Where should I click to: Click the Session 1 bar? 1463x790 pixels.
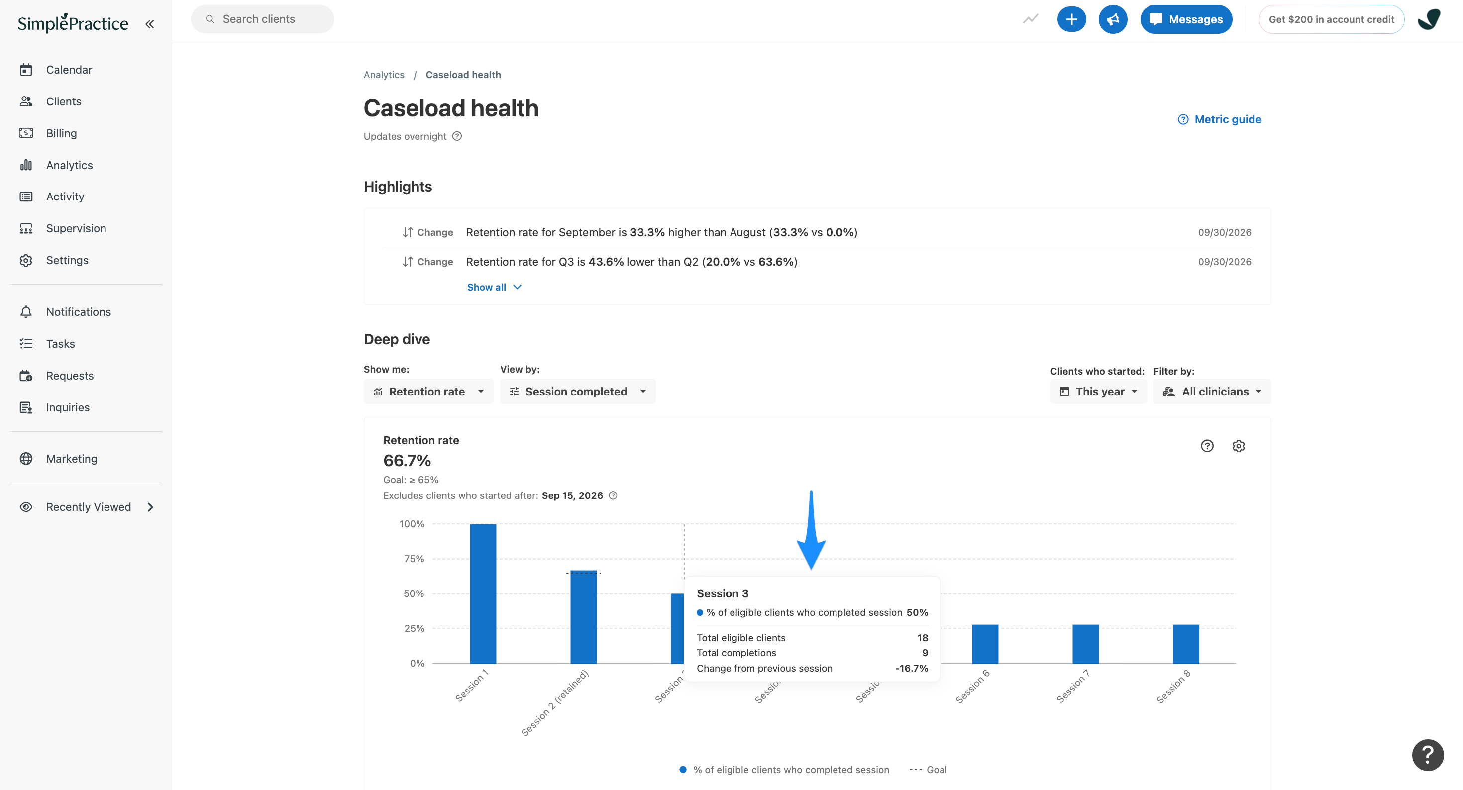[483, 593]
